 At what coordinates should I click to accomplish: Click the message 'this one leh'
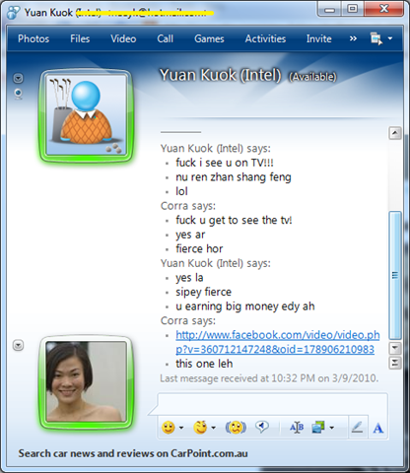pos(204,364)
